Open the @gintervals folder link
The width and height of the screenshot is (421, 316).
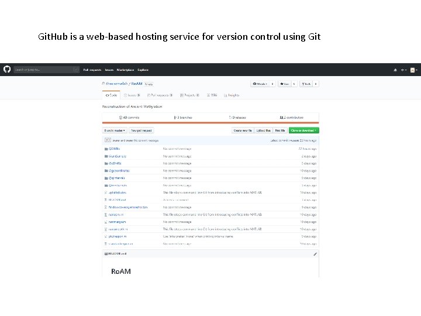point(117,178)
